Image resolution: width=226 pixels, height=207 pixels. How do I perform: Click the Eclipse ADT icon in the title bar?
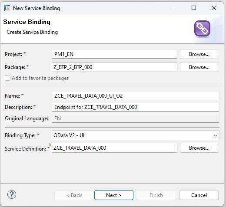(x=7, y=8)
